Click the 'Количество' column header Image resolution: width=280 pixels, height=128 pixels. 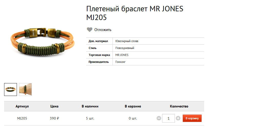click(179, 106)
